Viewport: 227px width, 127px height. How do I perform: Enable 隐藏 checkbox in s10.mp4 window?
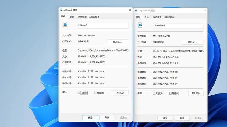pos(95,93)
